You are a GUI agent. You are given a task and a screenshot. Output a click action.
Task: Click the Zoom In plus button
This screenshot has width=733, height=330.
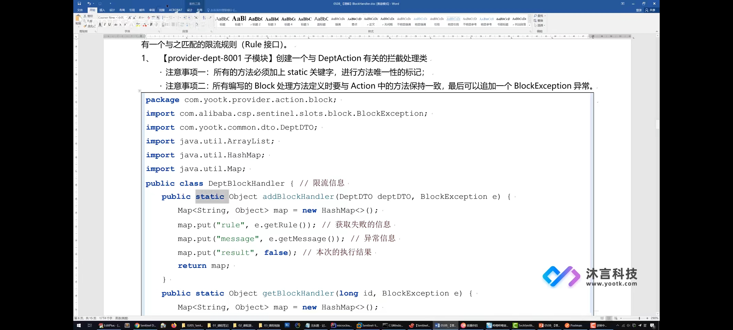point(647,318)
